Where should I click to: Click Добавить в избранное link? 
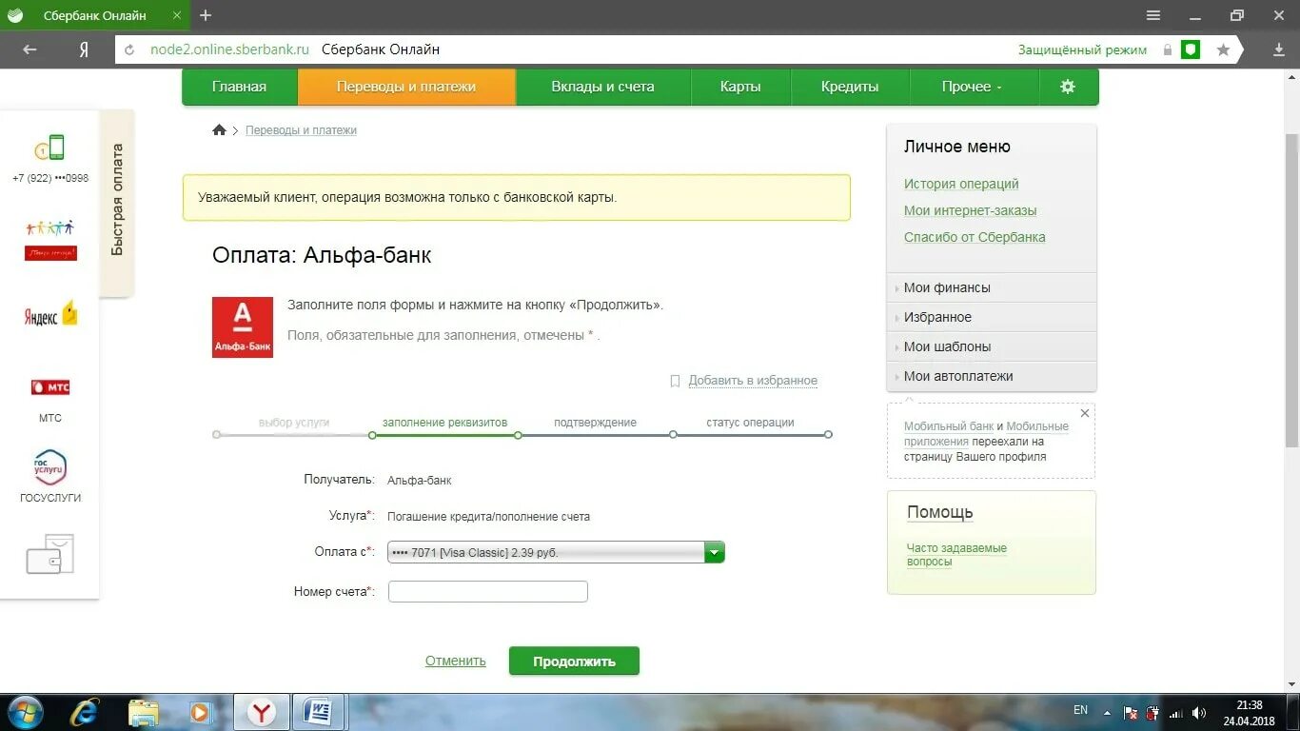click(x=753, y=381)
